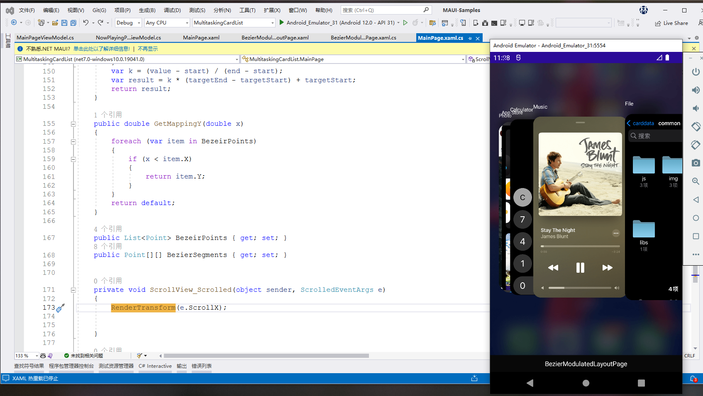Take an emulator screenshot with camera icon
Screen dimensions: 703x396
click(x=696, y=163)
